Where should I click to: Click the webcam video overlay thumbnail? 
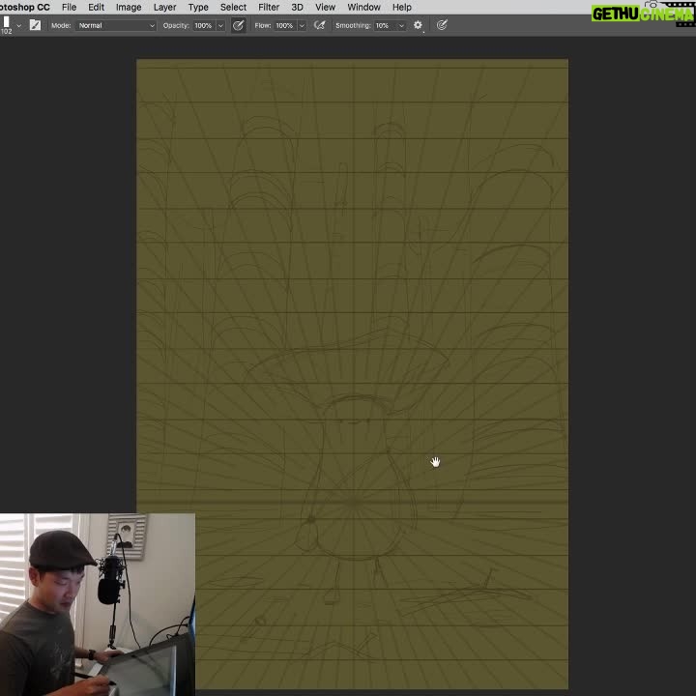97,604
